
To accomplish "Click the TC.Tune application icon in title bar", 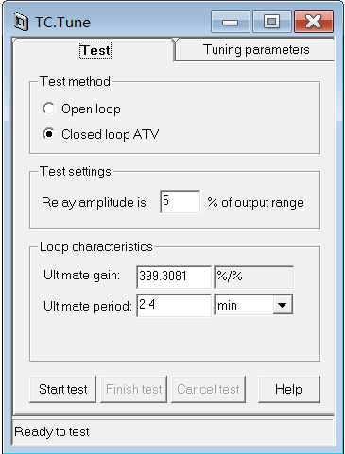I will tap(22, 23).
